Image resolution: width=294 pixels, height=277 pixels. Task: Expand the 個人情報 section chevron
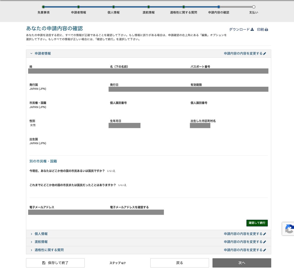tap(31, 234)
